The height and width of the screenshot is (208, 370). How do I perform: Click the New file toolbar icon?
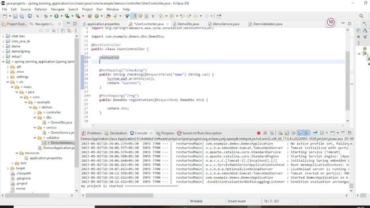[5, 16]
